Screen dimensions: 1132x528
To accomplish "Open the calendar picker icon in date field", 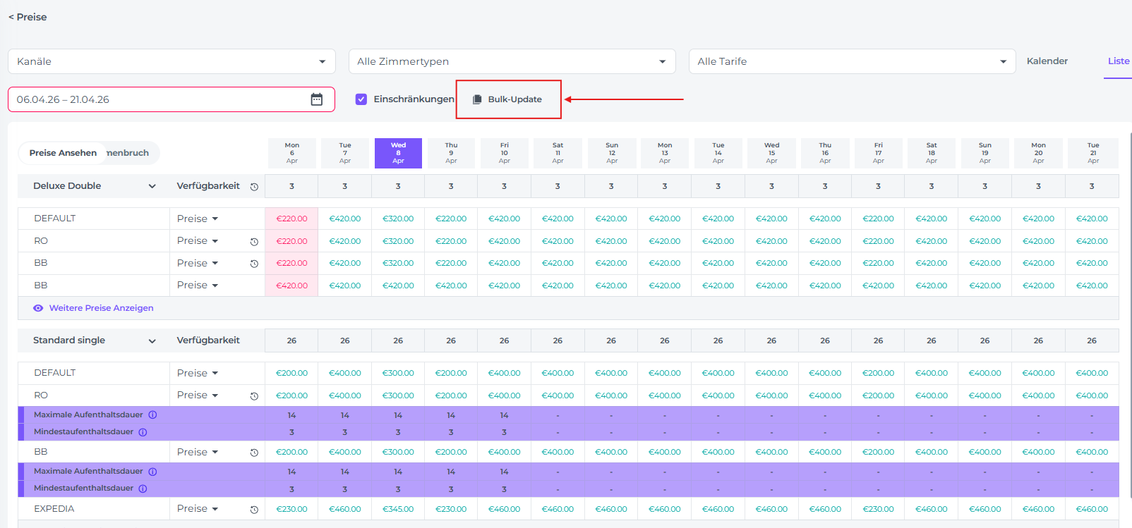I will tap(317, 99).
